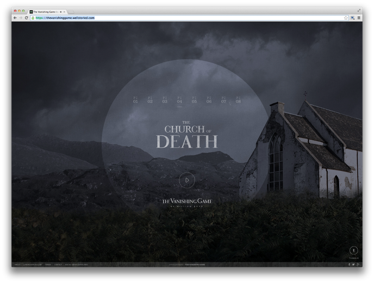Mute audio from the tab speaker icon

(60, 11)
